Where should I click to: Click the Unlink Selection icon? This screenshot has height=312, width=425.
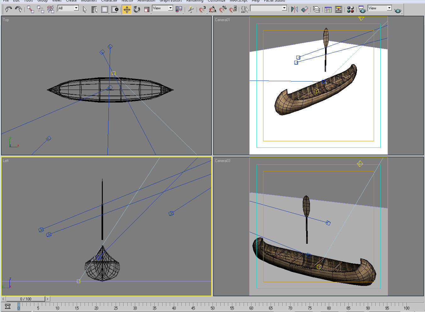[41, 9]
